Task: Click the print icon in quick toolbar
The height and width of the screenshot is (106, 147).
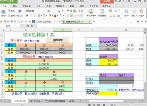Action: point(12,22)
